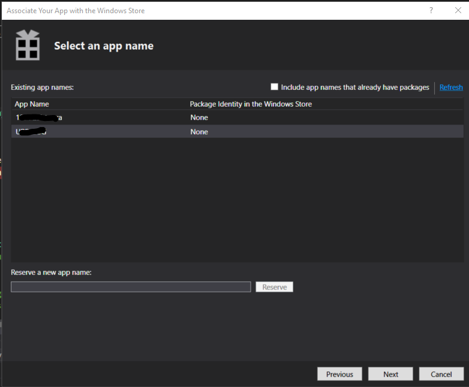Click the Refresh link

coord(450,87)
